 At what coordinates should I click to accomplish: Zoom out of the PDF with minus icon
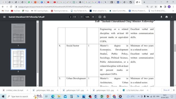tap(82, 17)
